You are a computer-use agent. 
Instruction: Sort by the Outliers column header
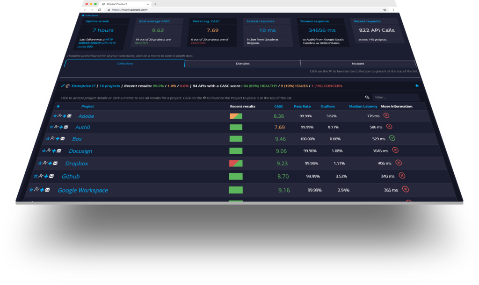tap(327, 107)
